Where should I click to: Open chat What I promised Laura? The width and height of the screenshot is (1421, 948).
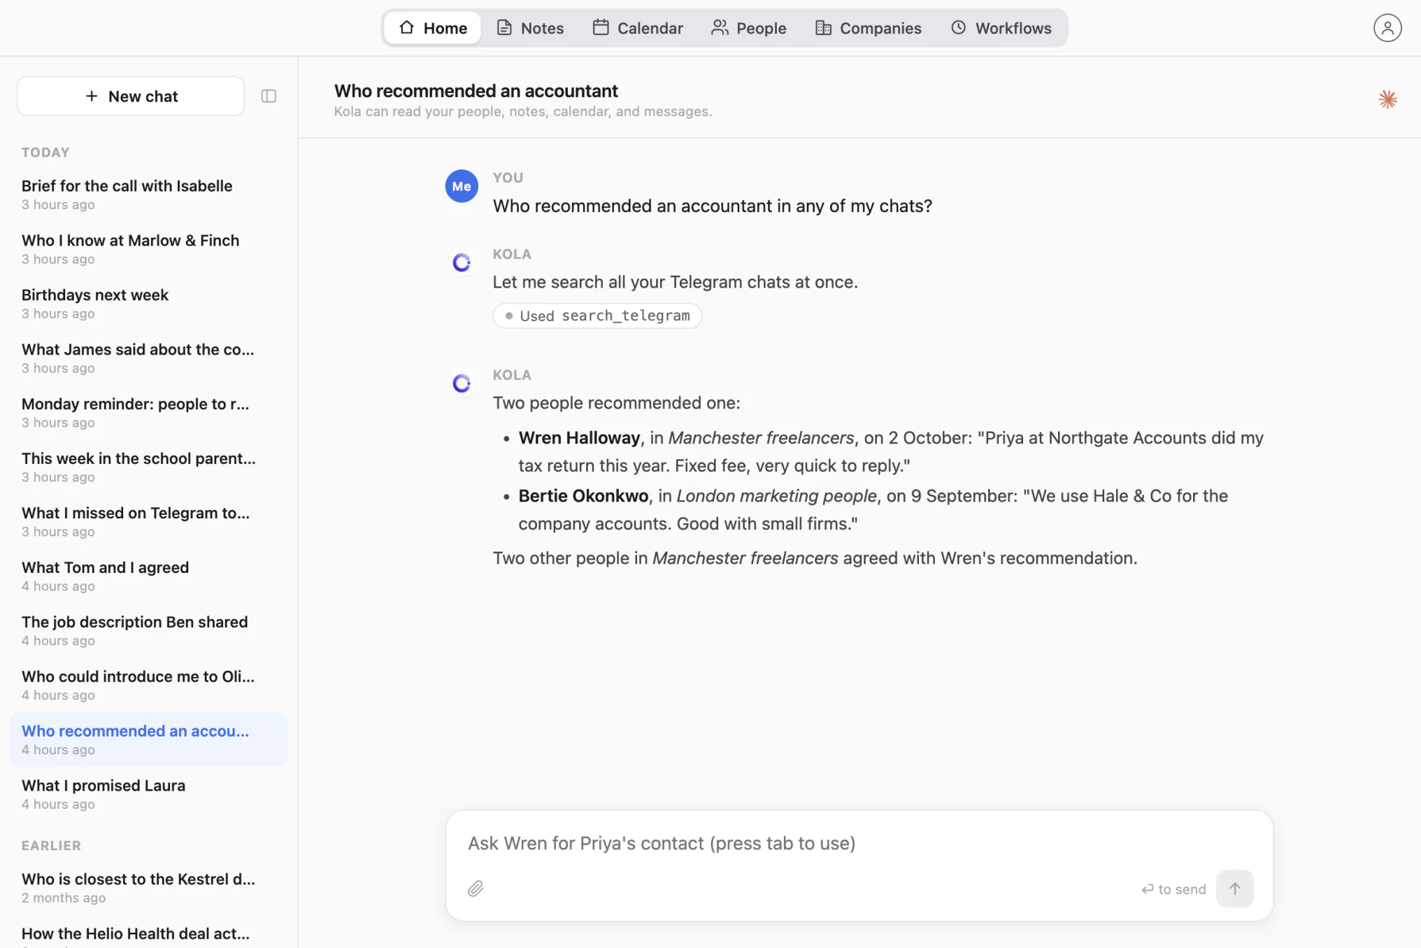click(x=148, y=794)
